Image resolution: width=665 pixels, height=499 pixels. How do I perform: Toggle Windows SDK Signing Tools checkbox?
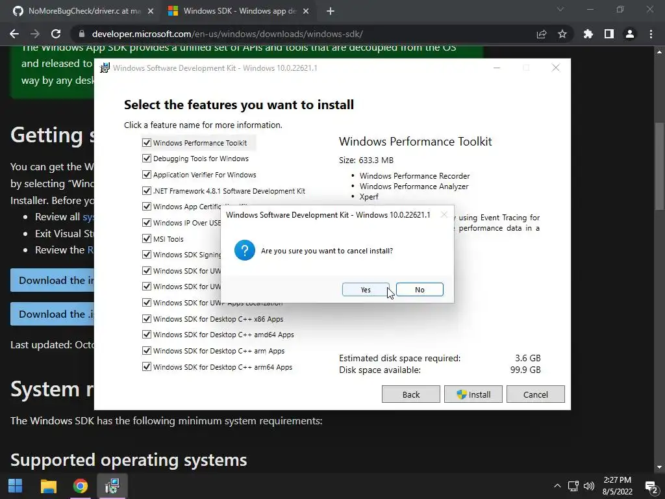tap(147, 254)
